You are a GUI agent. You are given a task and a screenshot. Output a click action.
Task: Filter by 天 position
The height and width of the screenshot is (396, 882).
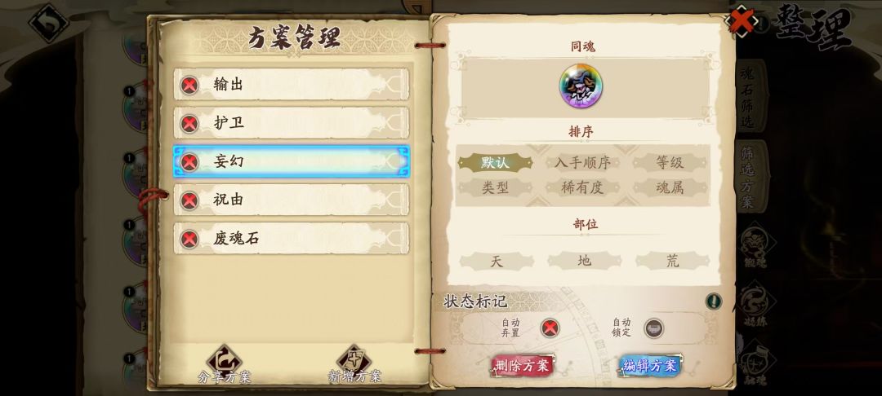[497, 261]
